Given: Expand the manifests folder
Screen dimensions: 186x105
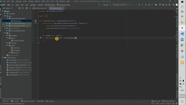Looking at the screenshot, I should (5, 14).
